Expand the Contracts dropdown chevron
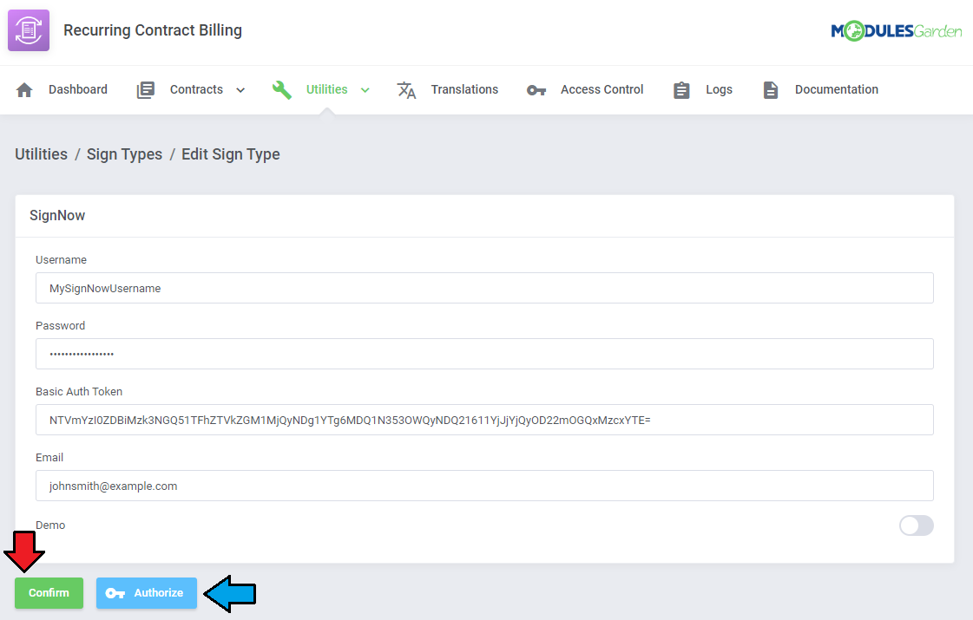The image size is (973, 620). click(240, 90)
